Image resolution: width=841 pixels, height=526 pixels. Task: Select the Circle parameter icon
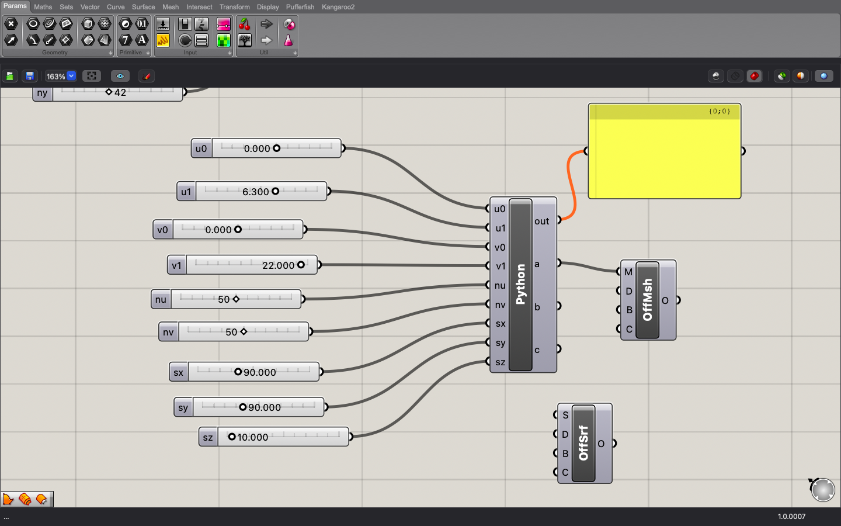coord(33,24)
